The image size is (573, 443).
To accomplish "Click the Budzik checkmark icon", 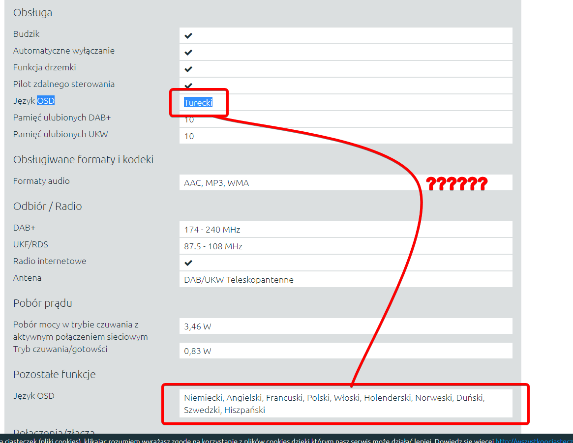I will click(x=188, y=36).
